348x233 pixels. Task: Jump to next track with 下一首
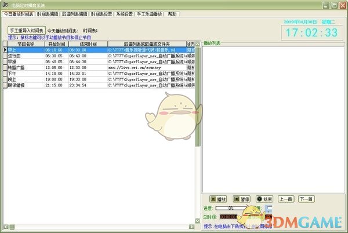pyautogui.click(x=306, y=199)
